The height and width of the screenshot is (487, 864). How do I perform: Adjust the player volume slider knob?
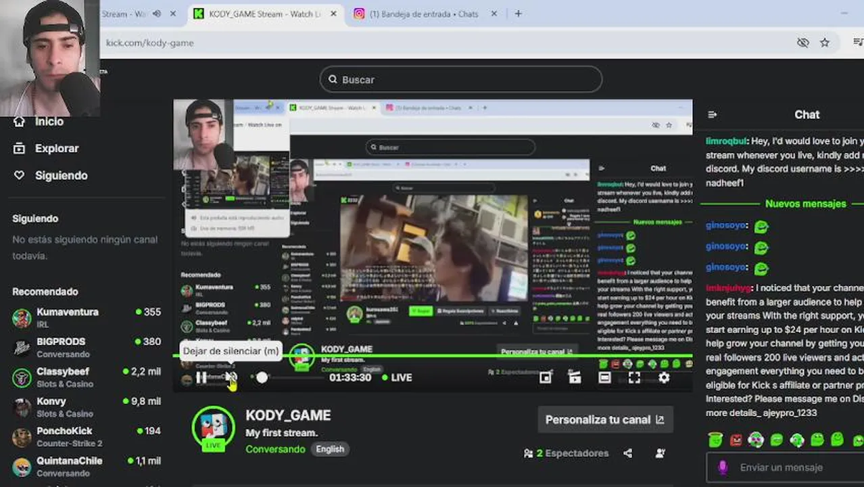pos(262,377)
